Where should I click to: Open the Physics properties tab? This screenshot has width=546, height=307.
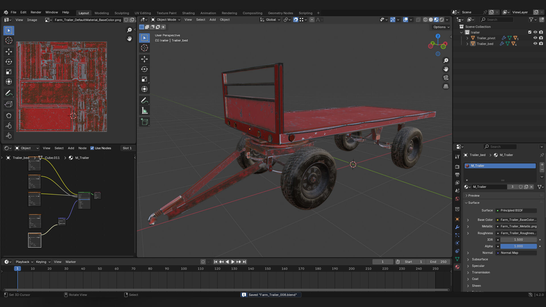click(x=457, y=243)
